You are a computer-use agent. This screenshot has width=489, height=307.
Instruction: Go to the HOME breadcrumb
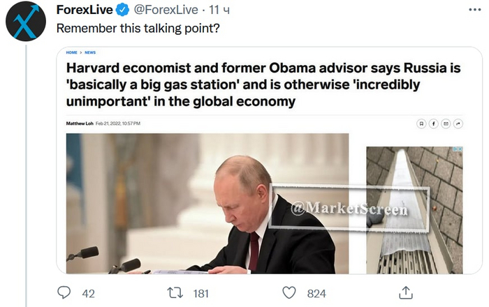[x=71, y=52]
